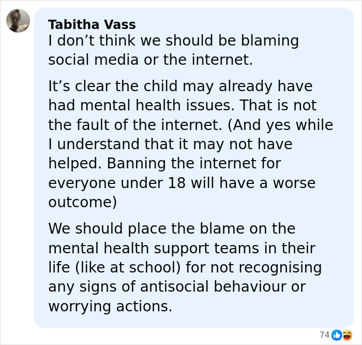The image size is (362, 345).
Task: Click the final line 'worrying actions.'
Action: [110, 306]
